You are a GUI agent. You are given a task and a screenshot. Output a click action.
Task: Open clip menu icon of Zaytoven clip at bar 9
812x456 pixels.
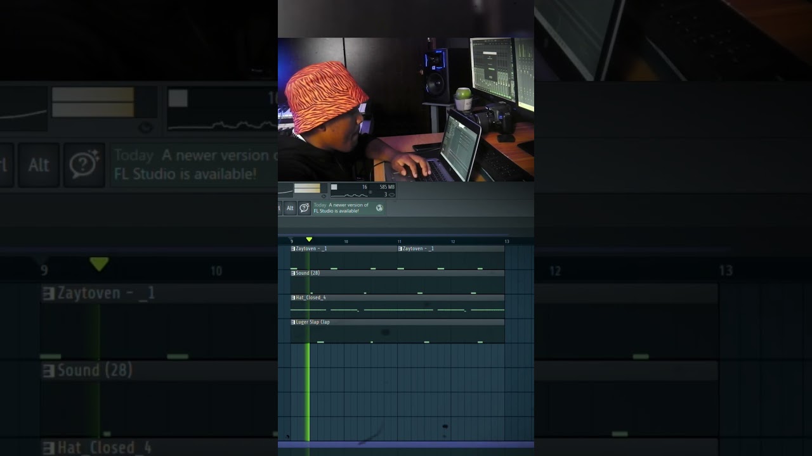(293, 249)
